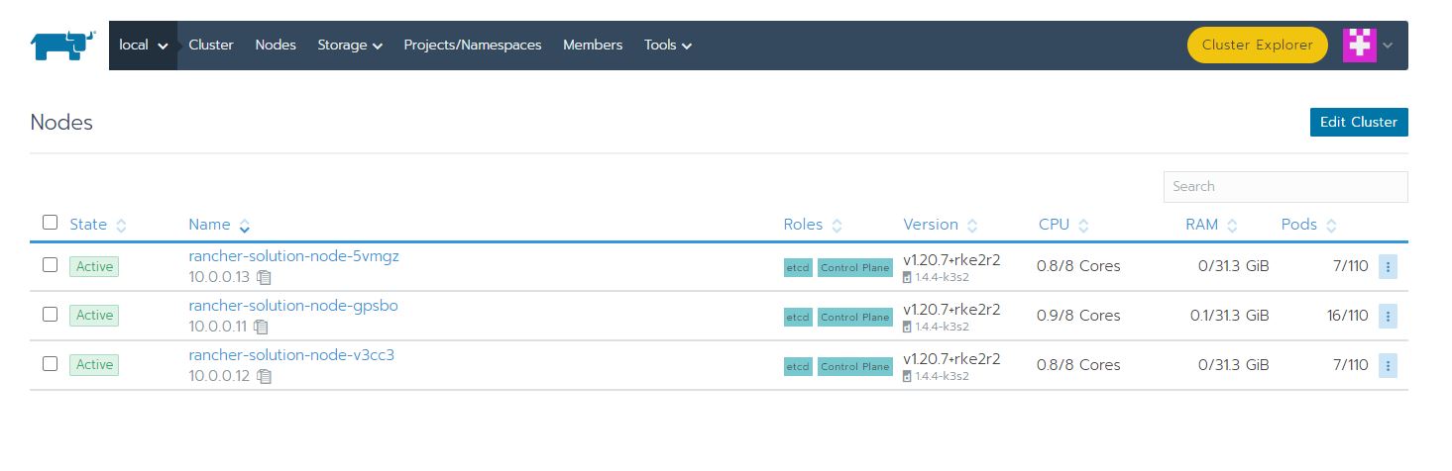Open actions menu for node gpsbo
Screen dimensions: 1452x471
point(1388,316)
